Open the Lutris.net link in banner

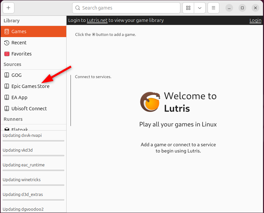(x=97, y=20)
